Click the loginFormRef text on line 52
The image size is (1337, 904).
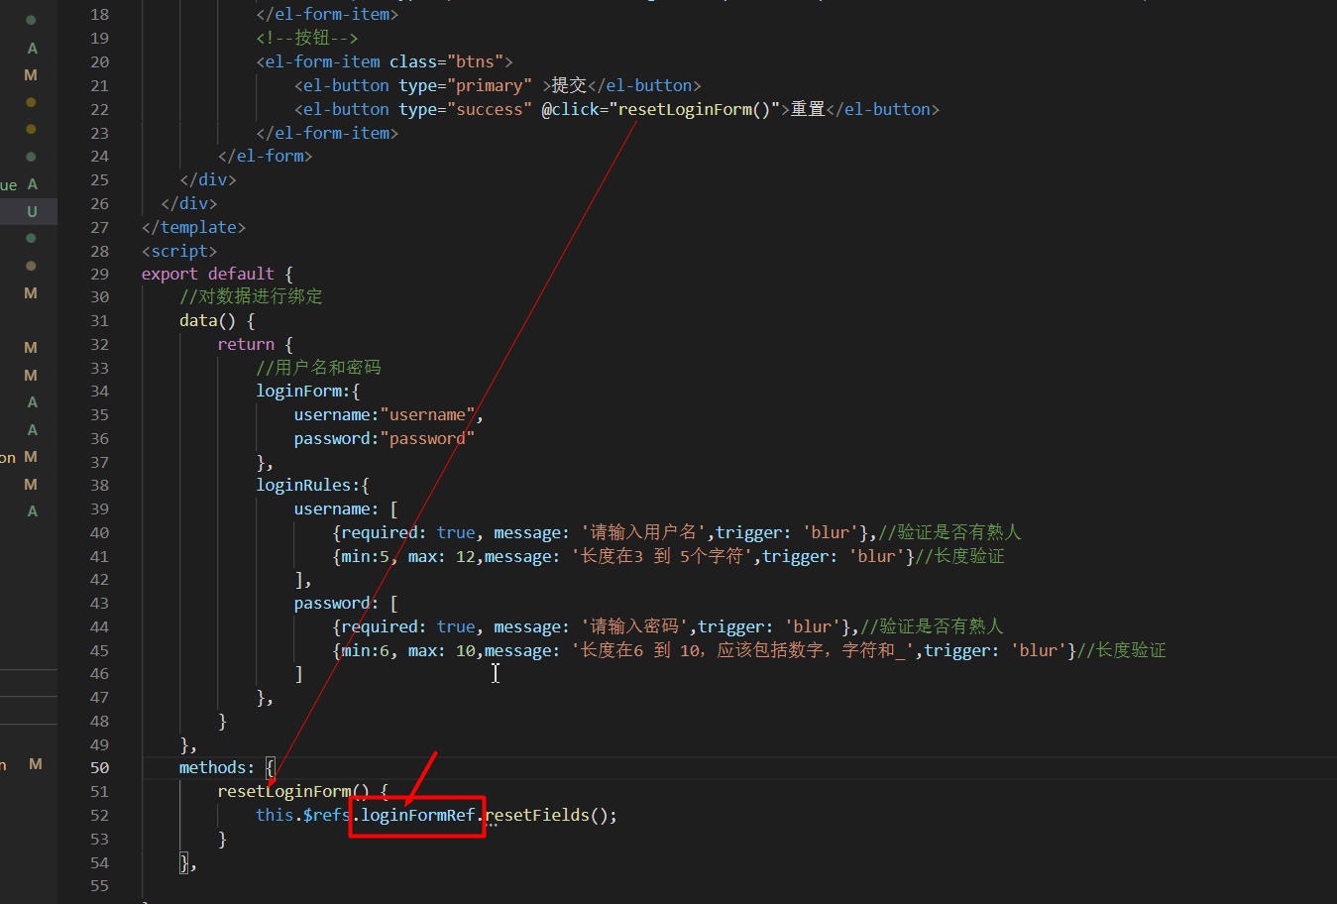pos(417,815)
